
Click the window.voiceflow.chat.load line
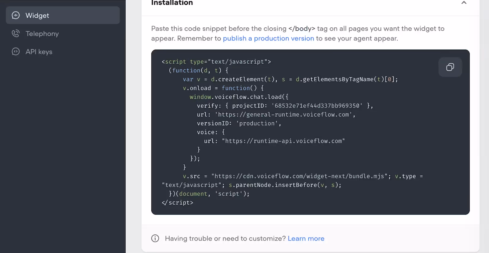point(239,97)
